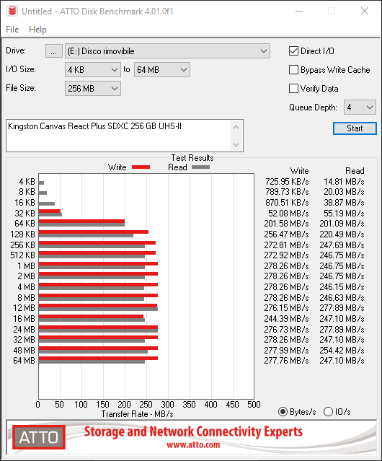Open the Help menu
Viewport: 382px width, 461px height.
37,30
